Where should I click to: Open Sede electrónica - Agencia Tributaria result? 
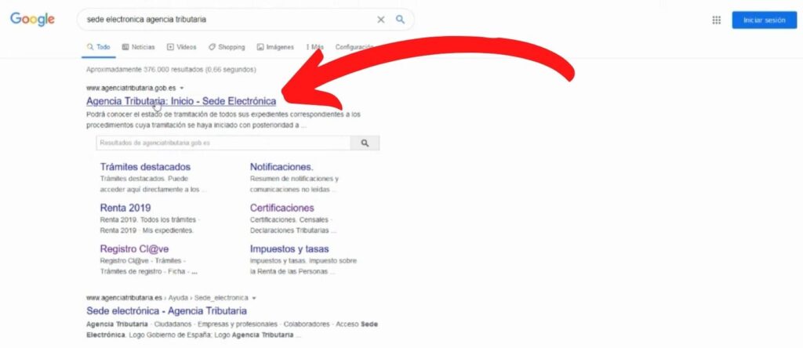point(166,310)
